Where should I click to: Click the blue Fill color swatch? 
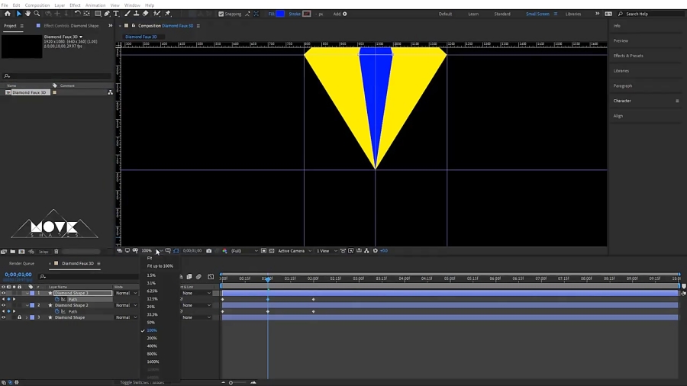(x=280, y=14)
